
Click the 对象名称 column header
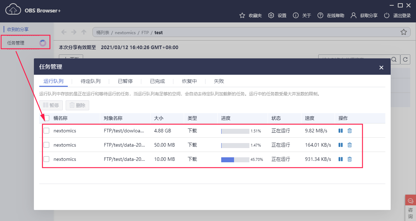[x=113, y=118]
